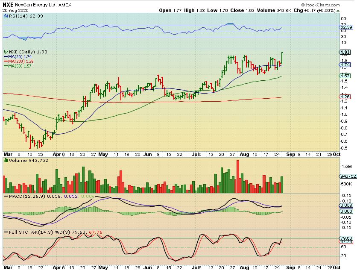Click the MA(20) 1.74 legend entry
The height and width of the screenshot is (273, 357).
[x=18, y=57]
